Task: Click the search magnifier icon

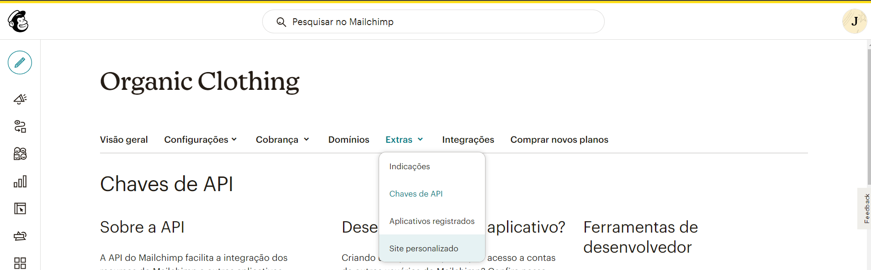Action: click(281, 22)
